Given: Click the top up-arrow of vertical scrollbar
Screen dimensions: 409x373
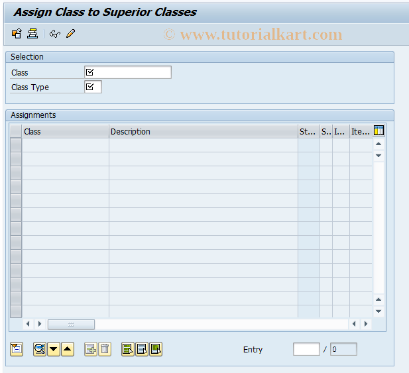Looking at the screenshot, I should pyautogui.click(x=379, y=144).
